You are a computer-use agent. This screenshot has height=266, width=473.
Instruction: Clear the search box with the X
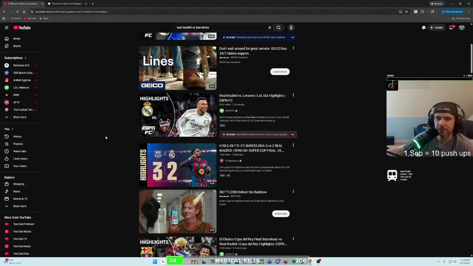pos(270,27)
